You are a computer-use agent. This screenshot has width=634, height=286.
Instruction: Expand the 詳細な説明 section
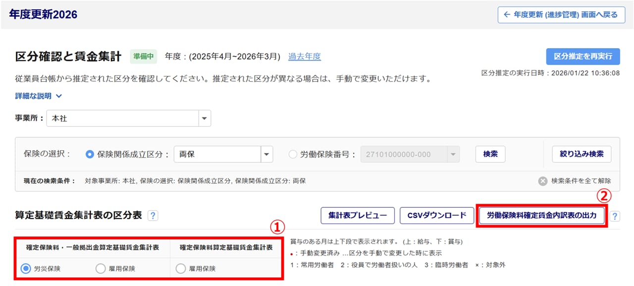[39, 96]
